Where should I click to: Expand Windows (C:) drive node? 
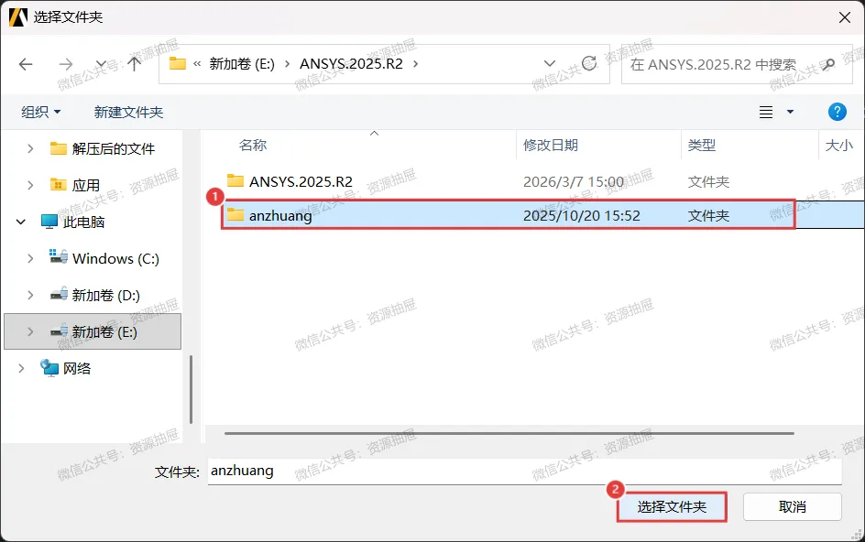tap(30, 258)
